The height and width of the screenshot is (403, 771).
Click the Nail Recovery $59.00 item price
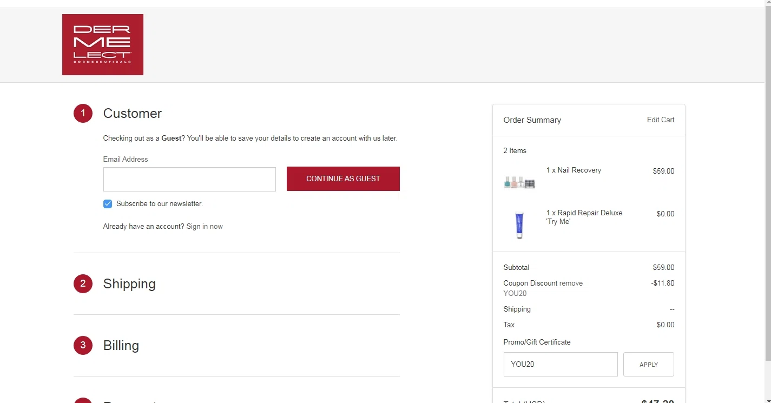click(x=663, y=171)
